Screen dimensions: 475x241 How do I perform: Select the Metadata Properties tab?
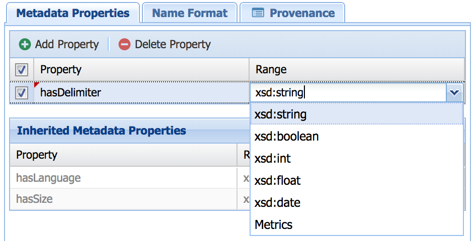tap(73, 13)
